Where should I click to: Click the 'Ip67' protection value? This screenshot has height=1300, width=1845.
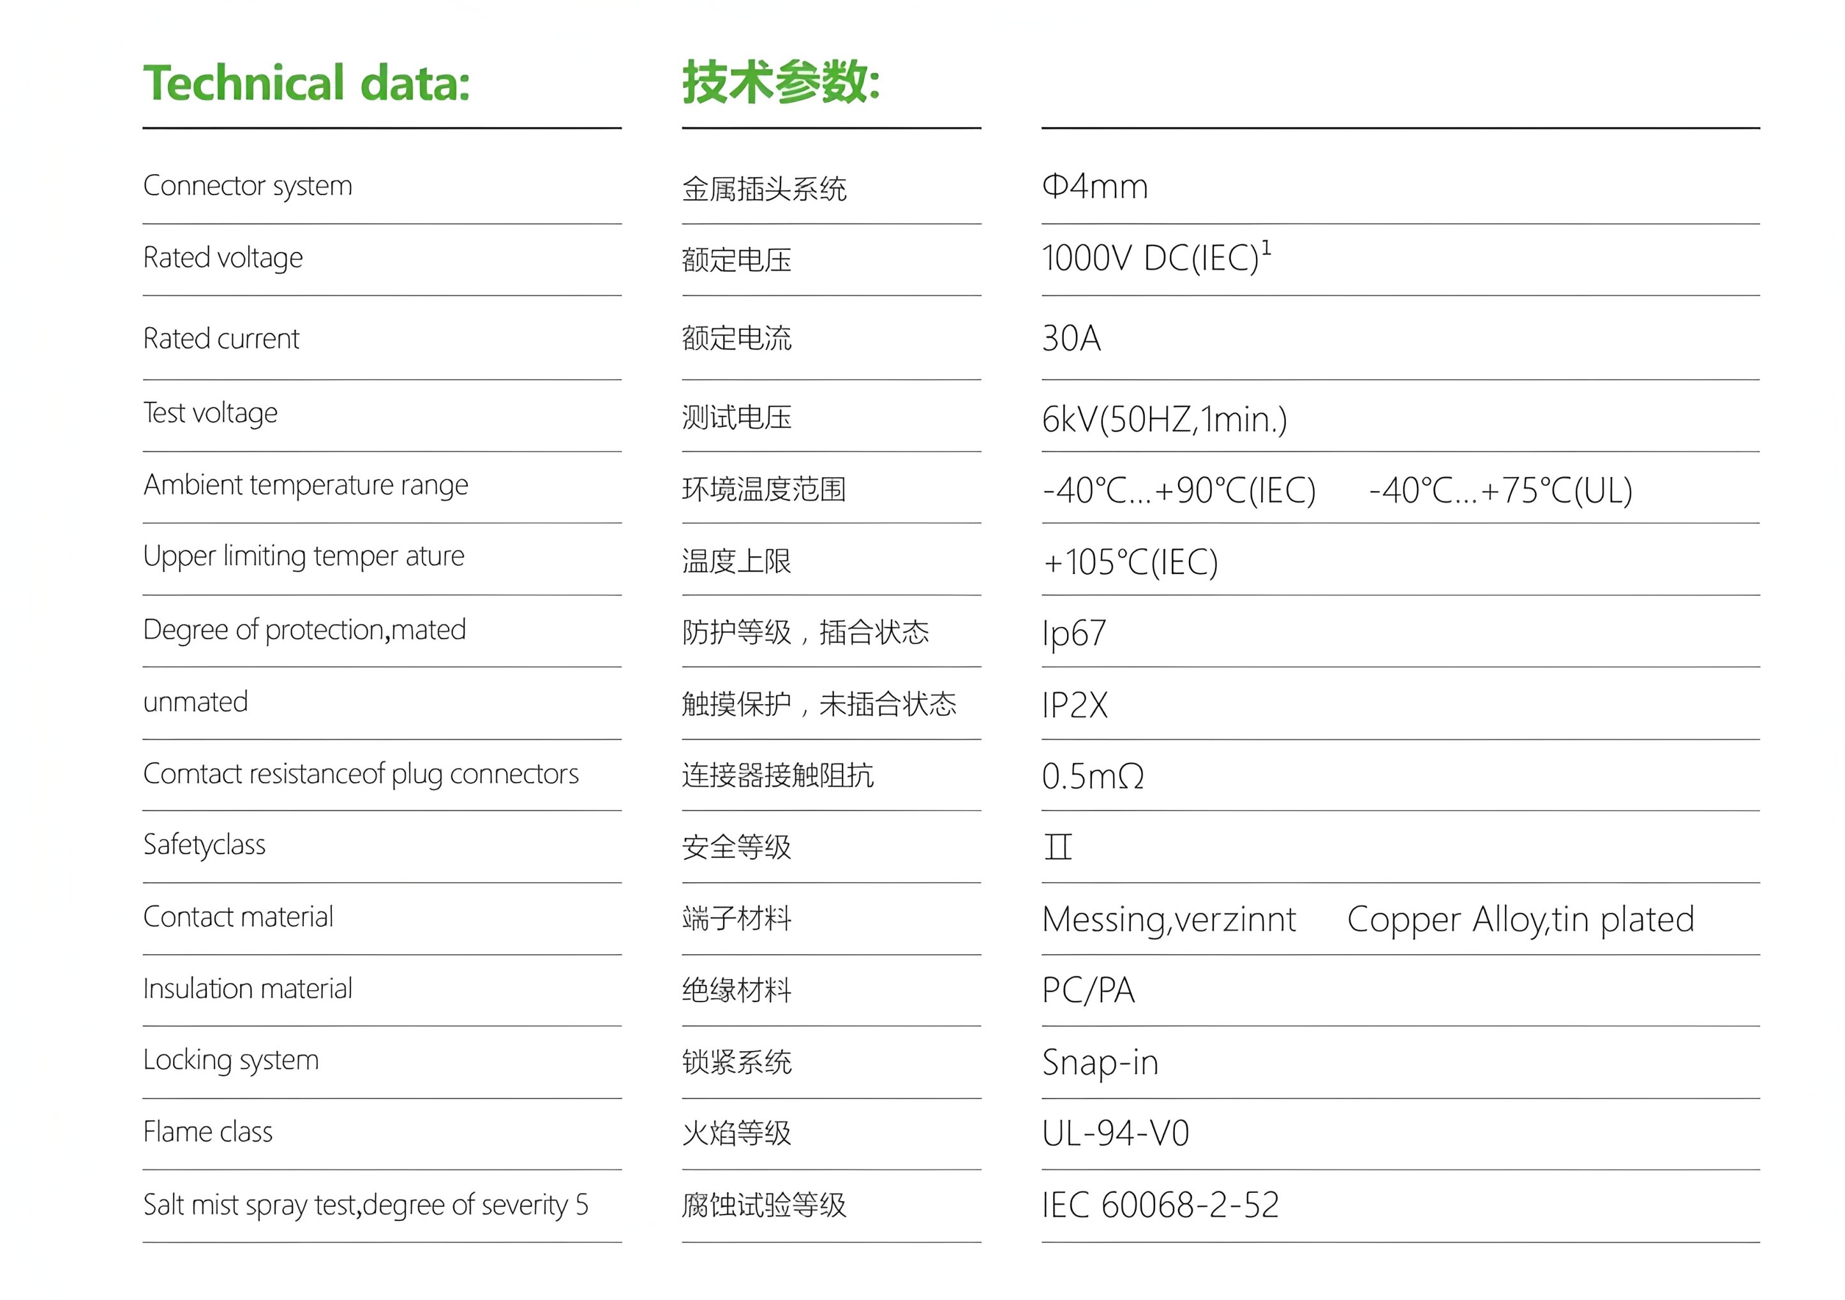pyautogui.click(x=1074, y=635)
